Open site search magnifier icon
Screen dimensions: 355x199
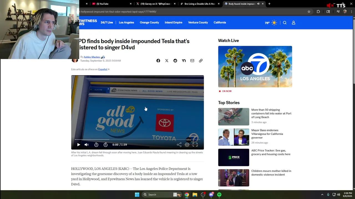285,23
